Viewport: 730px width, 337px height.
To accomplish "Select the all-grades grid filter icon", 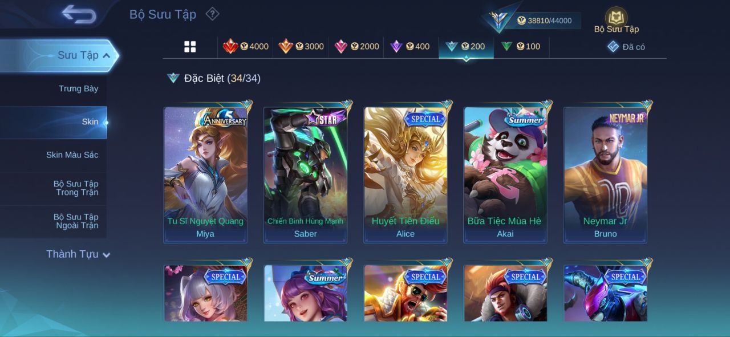I will pos(190,47).
